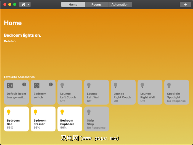
Task: Click the warning badge on Bedroom switch tile
Action: point(51,84)
